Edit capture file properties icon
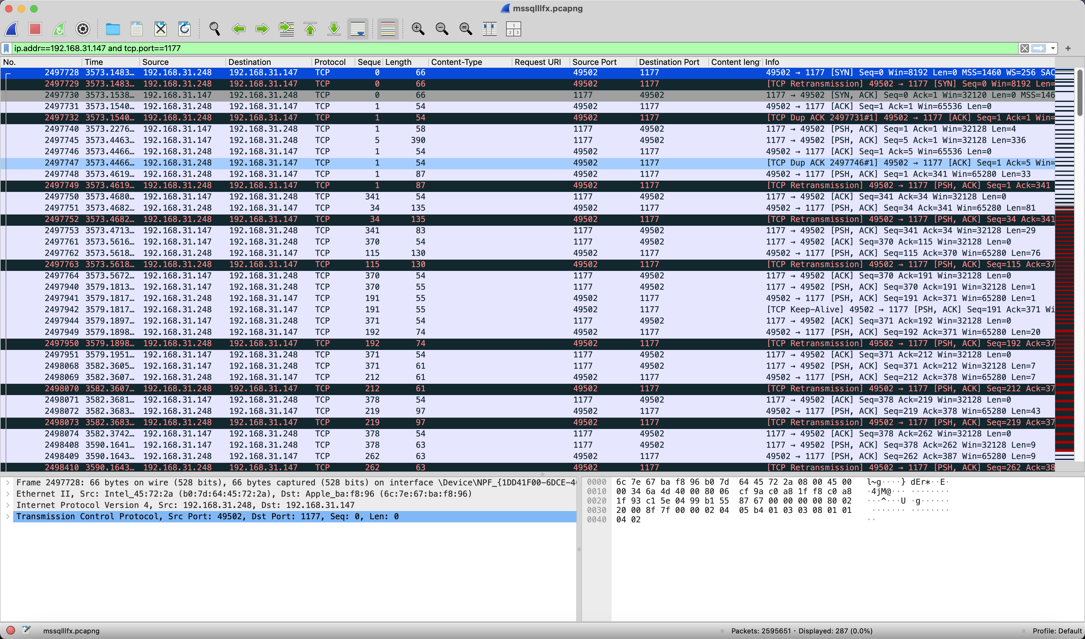 coord(26,631)
